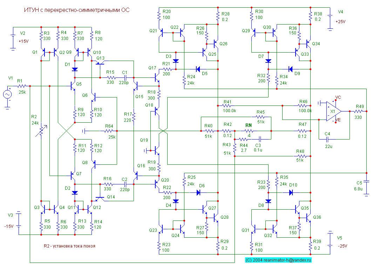Click the '-15V' voltage label

[x=9, y=226]
